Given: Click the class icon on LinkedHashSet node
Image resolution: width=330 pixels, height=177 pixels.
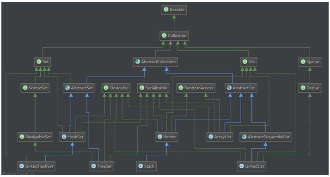Looking at the screenshot, I should click(21, 166).
